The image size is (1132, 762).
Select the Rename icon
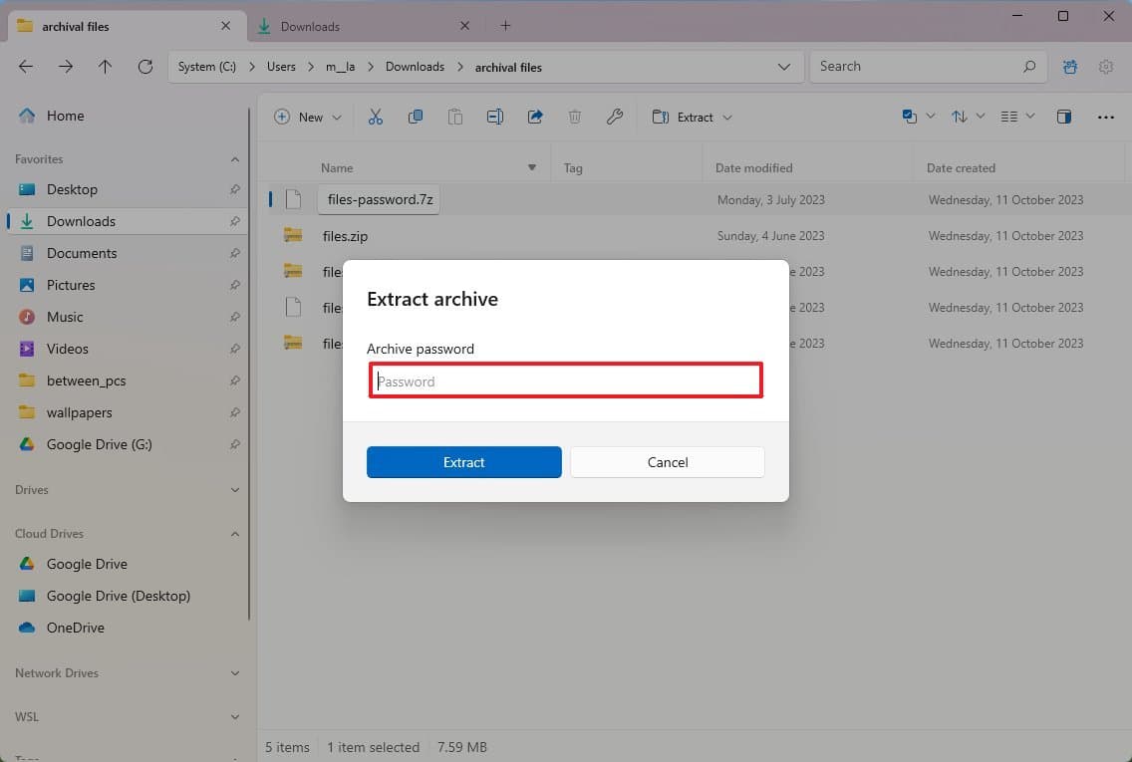coord(495,117)
